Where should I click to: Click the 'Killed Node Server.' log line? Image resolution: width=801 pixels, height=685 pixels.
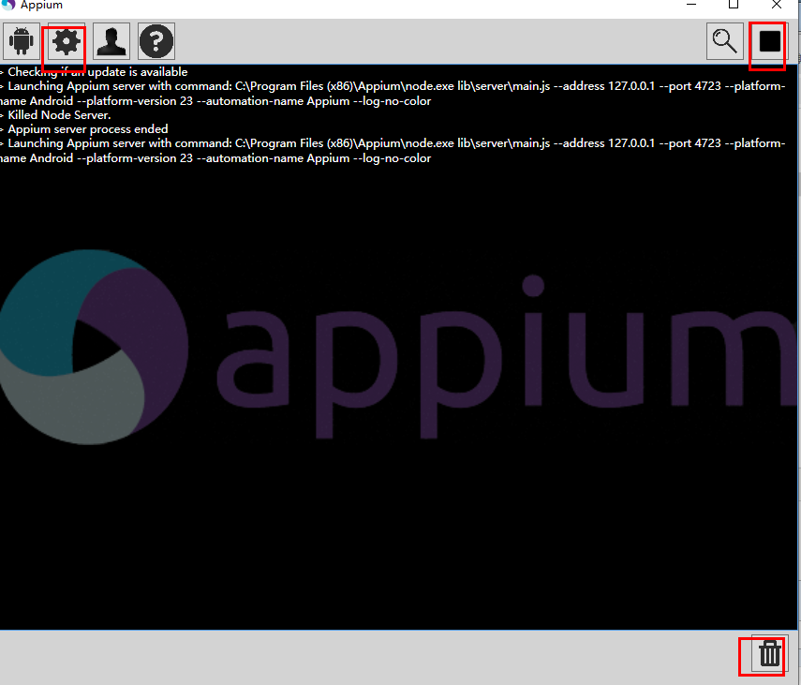pos(59,115)
